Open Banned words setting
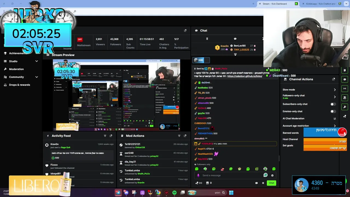 (291, 133)
